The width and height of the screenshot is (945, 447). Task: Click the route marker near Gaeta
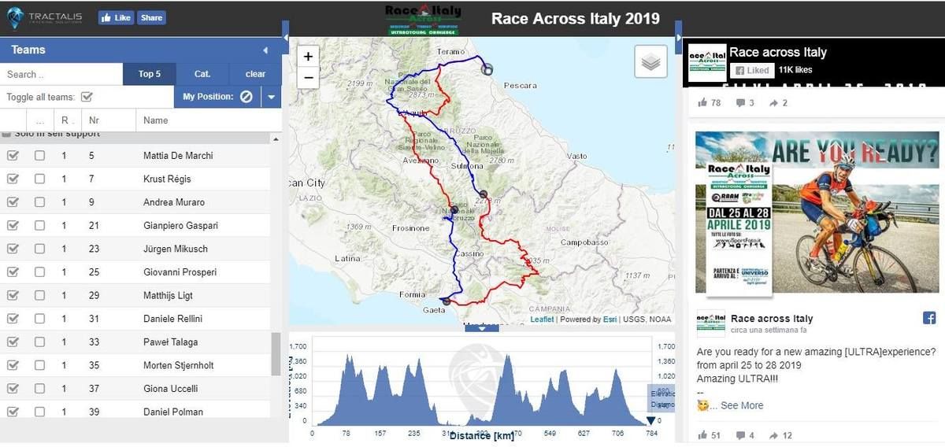pyautogui.click(x=447, y=301)
